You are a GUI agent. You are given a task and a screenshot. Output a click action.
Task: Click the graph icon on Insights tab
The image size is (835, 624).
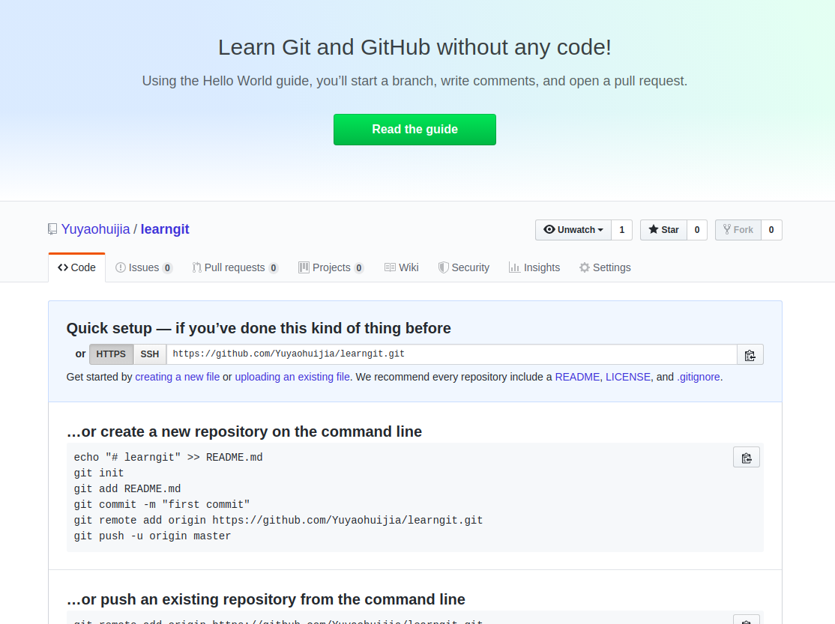click(514, 267)
